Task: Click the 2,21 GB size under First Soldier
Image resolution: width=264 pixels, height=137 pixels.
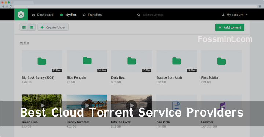Action: pyautogui.click(x=206, y=82)
